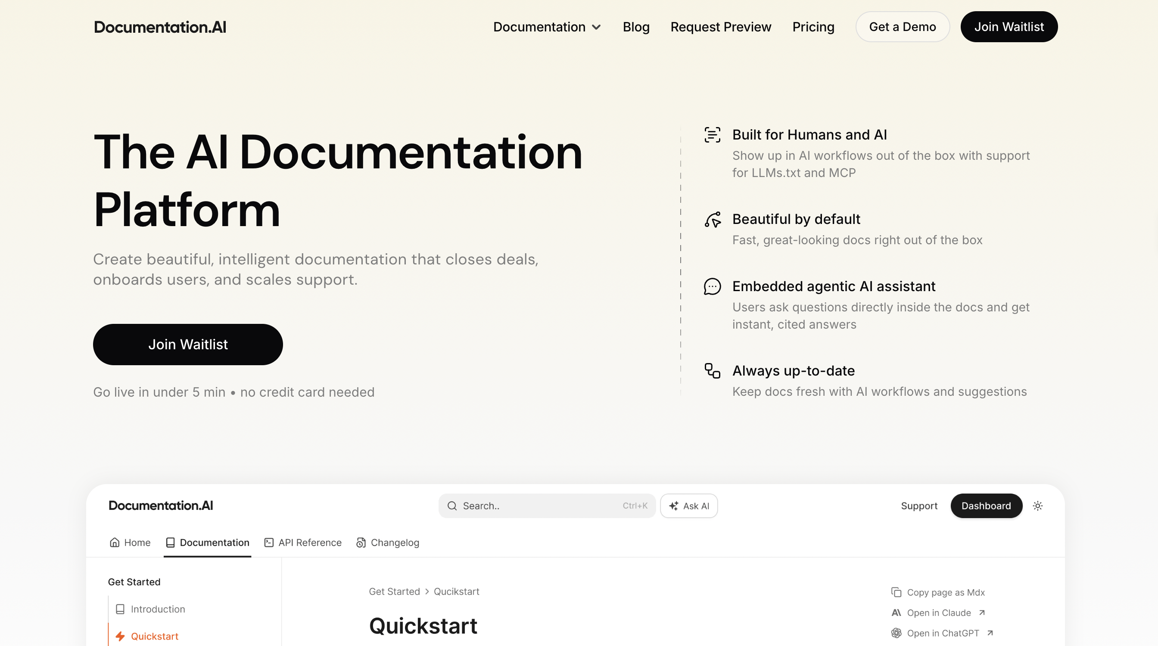Screen dimensions: 1158x646
Task: Switch to the Home tab
Action: coord(130,543)
